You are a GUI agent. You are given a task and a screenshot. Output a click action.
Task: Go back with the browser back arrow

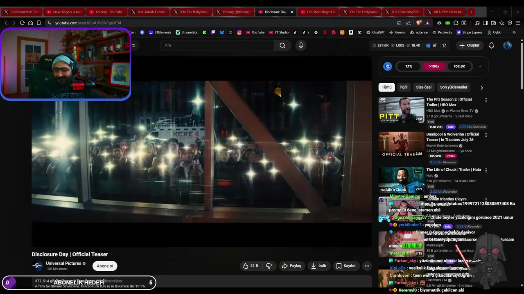coord(6,23)
